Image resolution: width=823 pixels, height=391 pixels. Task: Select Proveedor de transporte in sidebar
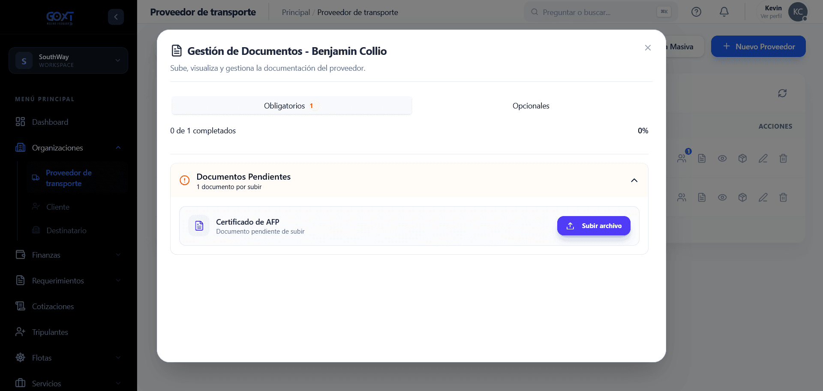[x=77, y=178]
